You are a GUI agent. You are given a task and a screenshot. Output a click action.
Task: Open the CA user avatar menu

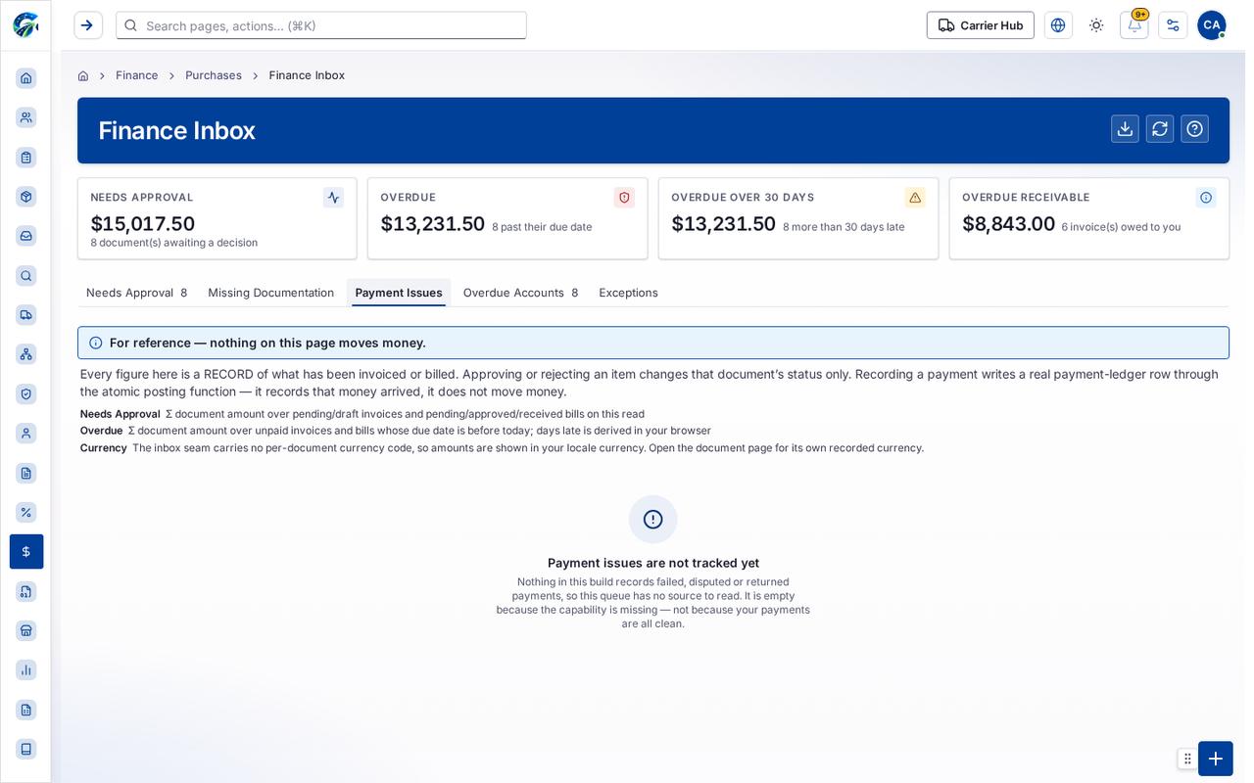(x=1212, y=25)
